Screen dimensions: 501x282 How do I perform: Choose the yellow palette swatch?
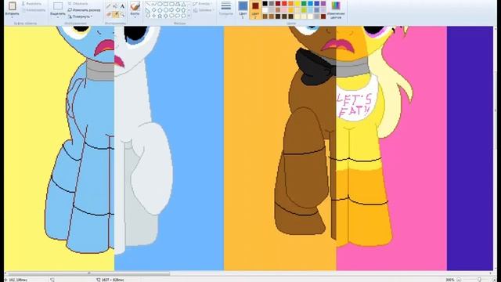click(297, 3)
